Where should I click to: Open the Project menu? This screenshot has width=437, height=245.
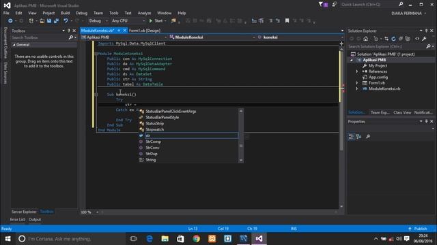click(x=48, y=13)
